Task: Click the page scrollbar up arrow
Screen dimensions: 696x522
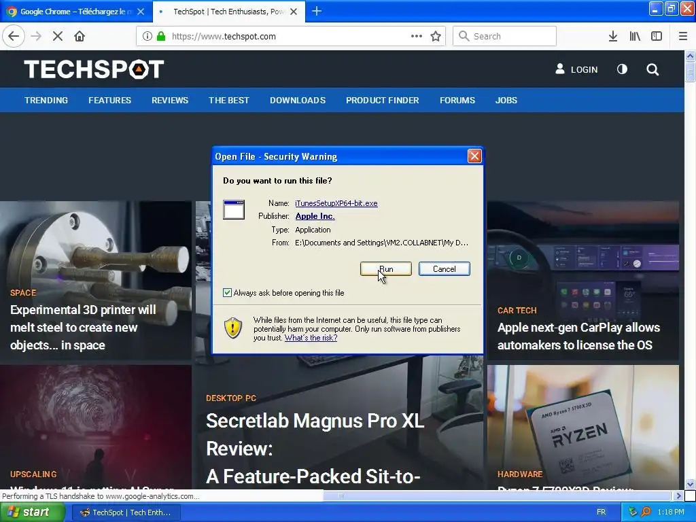Action: click(690, 56)
